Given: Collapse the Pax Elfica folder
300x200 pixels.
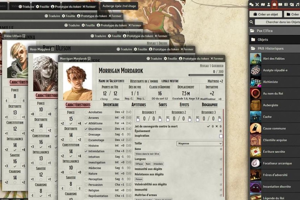Looking at the screenshot, I should coord(264,31).
